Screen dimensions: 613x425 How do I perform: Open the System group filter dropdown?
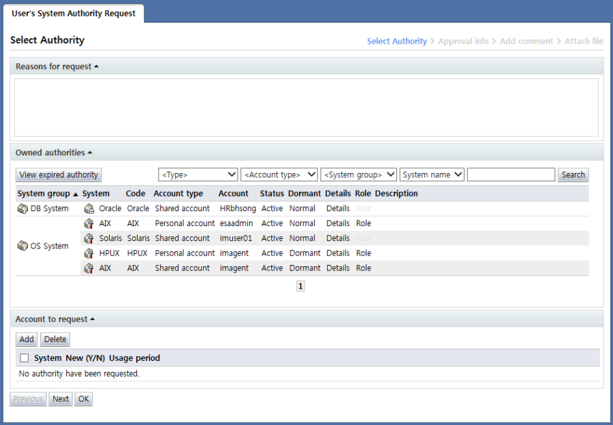click(358, 175)
